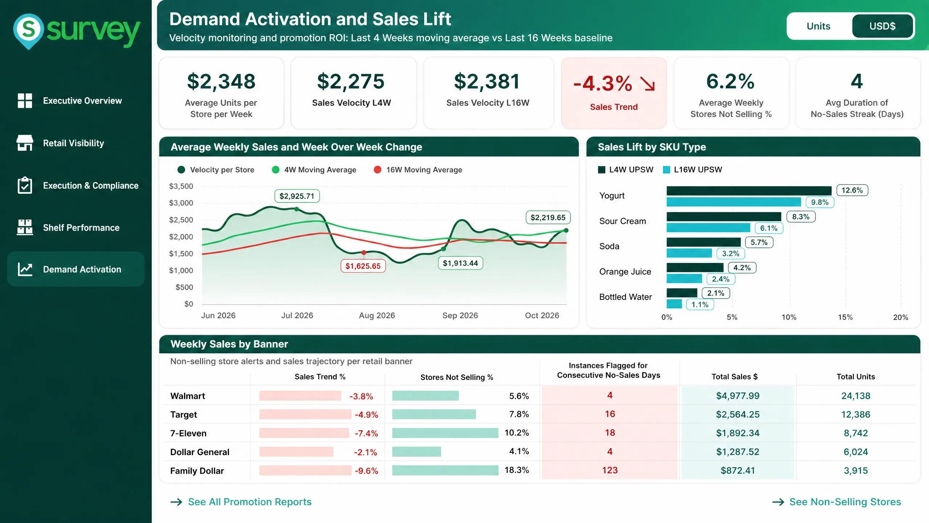929x523 pixels.
Task: Click Dollar General total units 6,024
Action: [x=856, y=452]
